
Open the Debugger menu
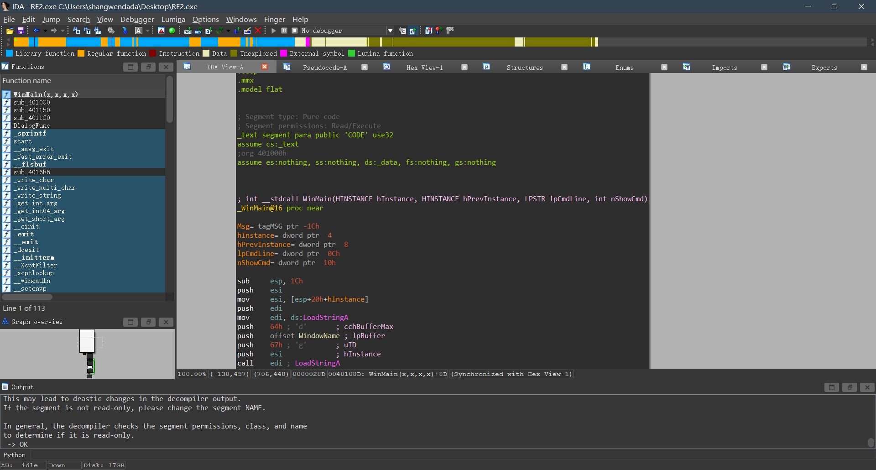click(137, 19)
